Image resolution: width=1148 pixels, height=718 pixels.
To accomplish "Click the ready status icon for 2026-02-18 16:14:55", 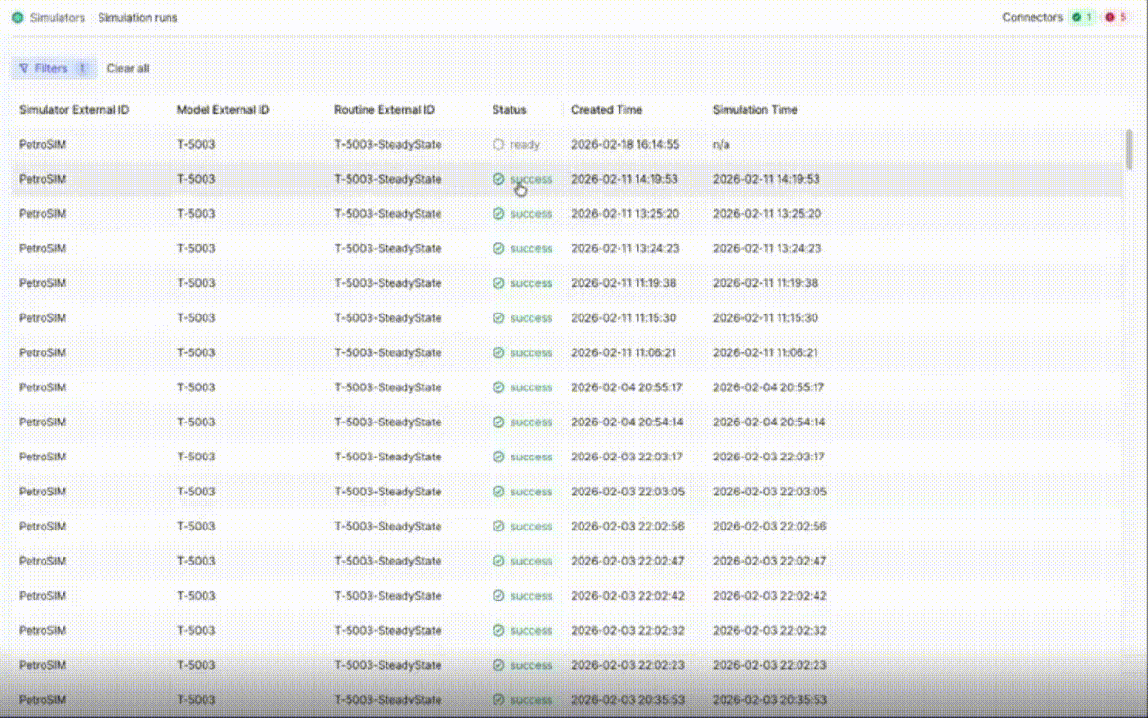I will [498, 145].
